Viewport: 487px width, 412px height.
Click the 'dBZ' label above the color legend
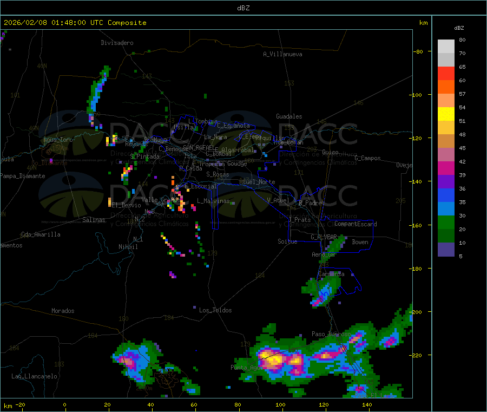459,28
